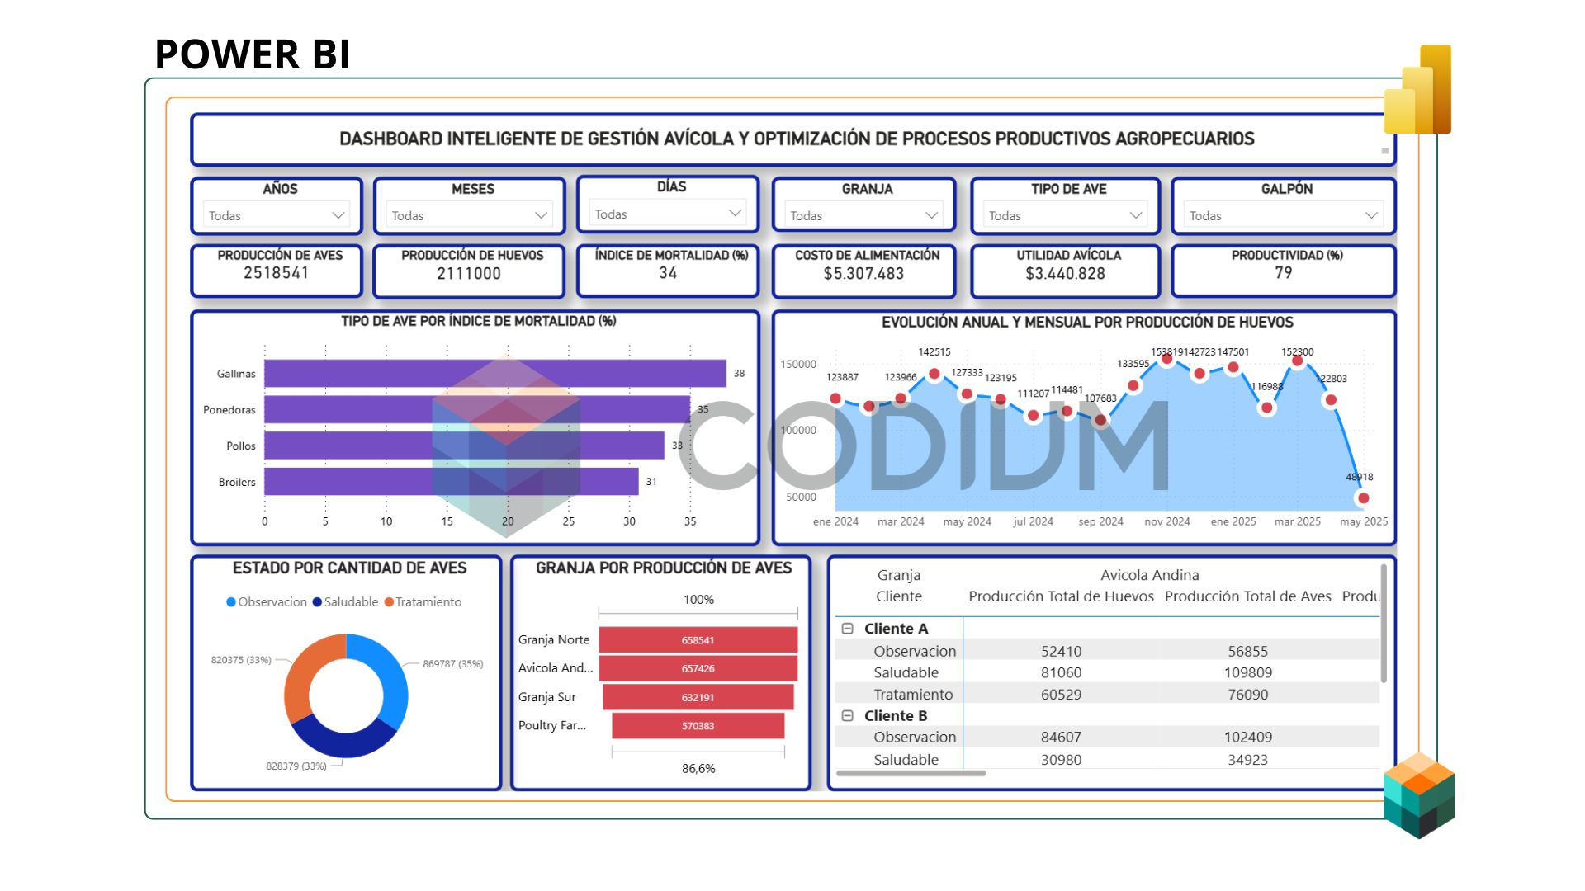Click the colorful cube logo at bottom right
The height and width of the screenshot is (891, 1585).
[x=1419, y=795]
